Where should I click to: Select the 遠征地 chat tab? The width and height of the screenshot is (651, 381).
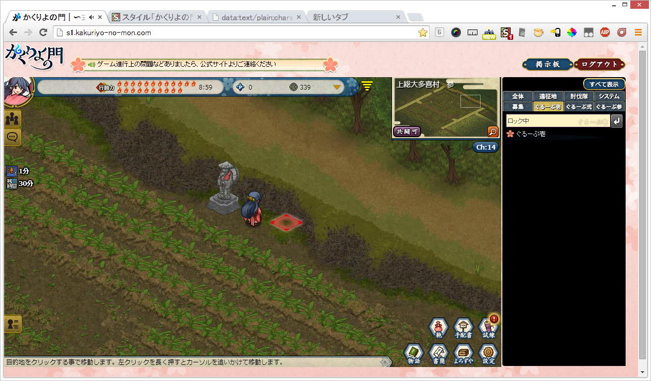pyautogui.click(x=548, y=96)
